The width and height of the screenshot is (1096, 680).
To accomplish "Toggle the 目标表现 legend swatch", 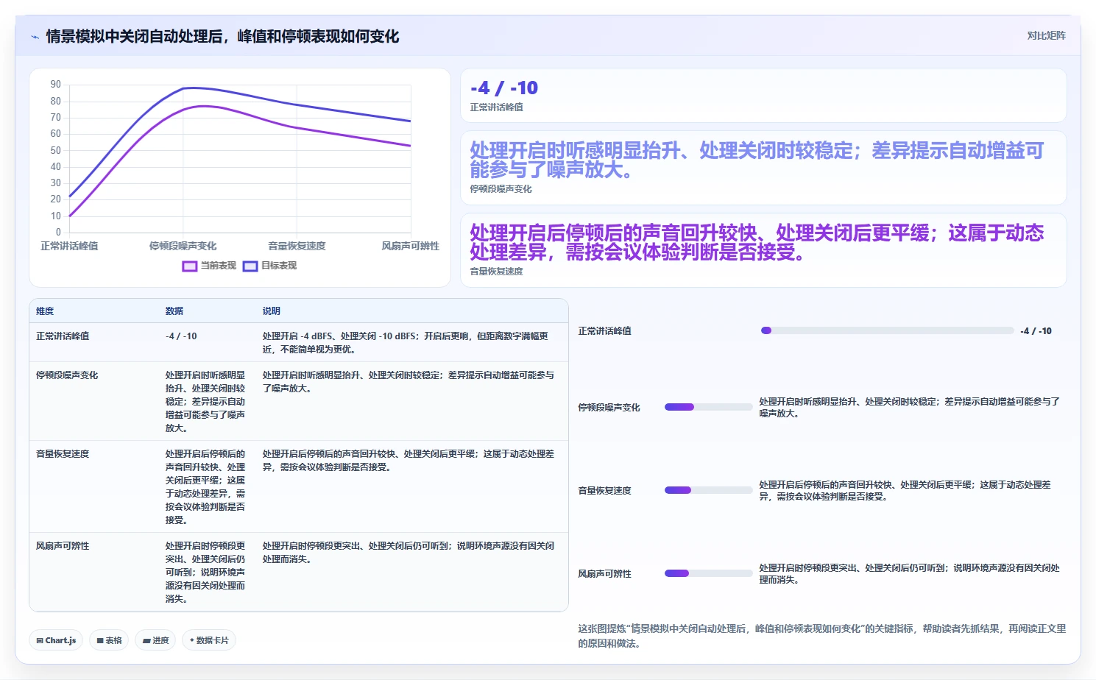I will [x=250, y=266].
